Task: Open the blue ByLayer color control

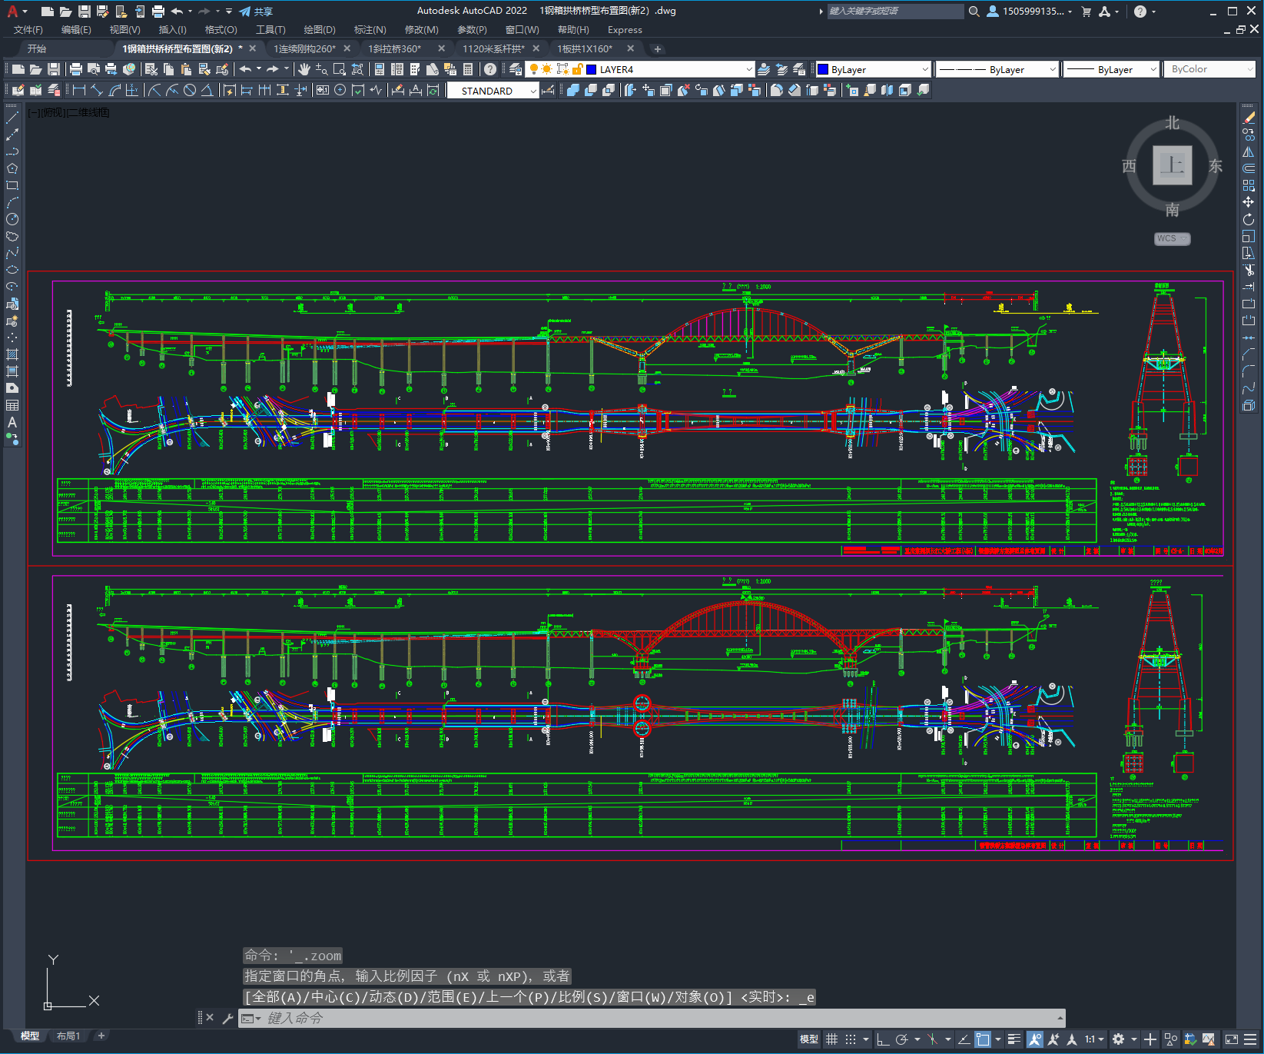Action: click(873, 69)
